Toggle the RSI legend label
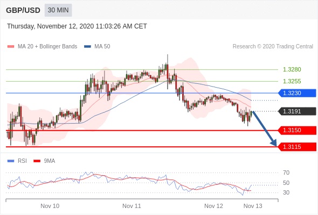 [x=22, y=161]
